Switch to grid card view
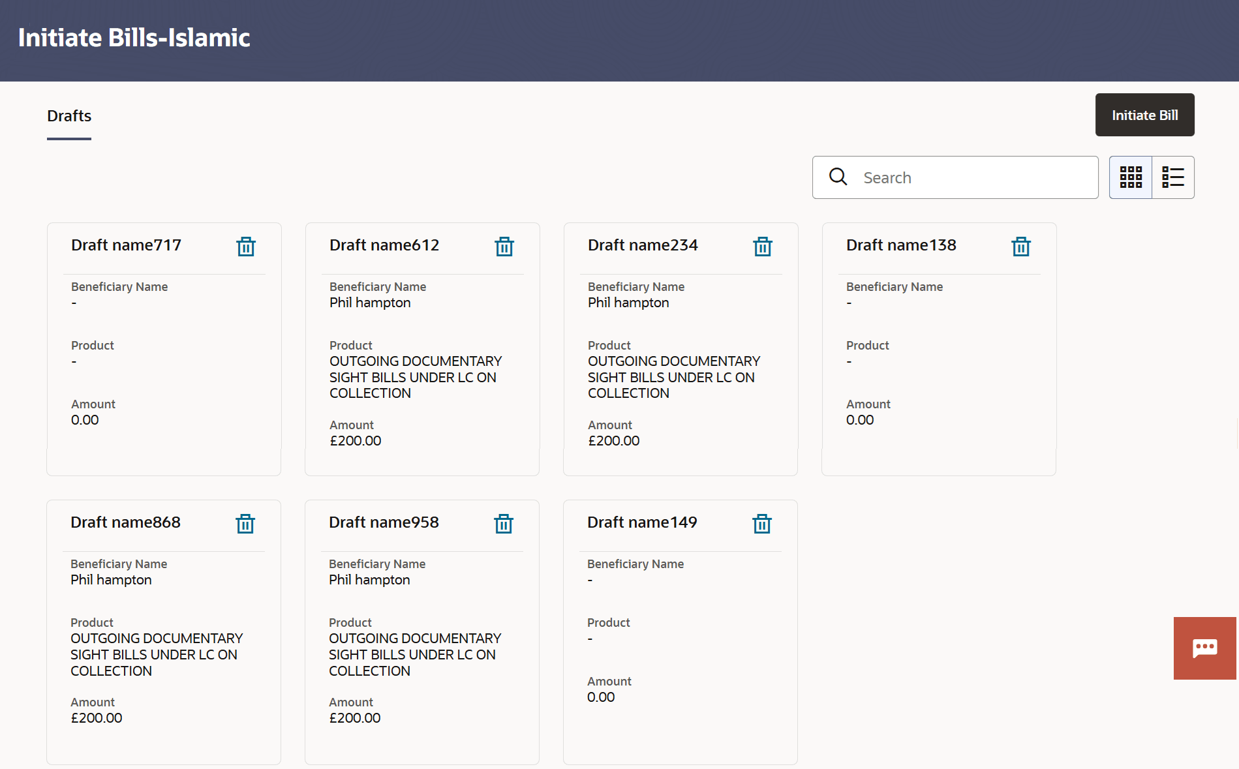The width and height of the screenshot is (1239, 769). point(1131,177)
